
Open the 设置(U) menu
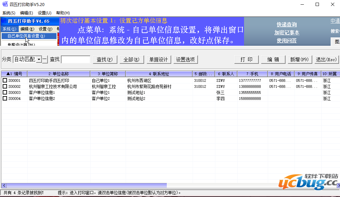[44, 13]
